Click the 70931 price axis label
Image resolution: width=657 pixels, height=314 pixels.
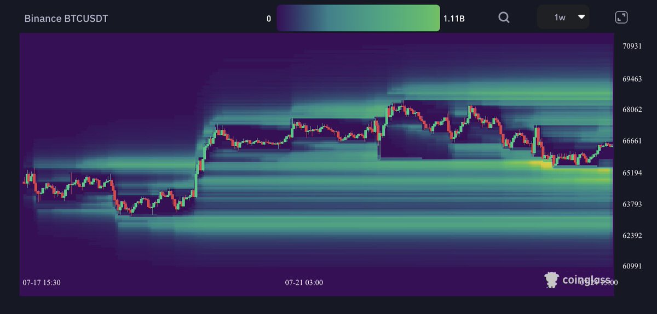pos(632,46)
